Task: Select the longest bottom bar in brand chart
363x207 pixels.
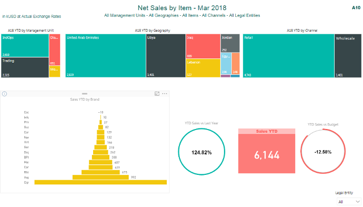Action: [100, 182]
